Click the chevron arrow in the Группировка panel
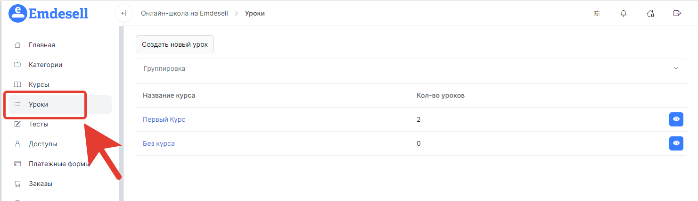This screenshot has width=698, height=201. coord(676,68)
